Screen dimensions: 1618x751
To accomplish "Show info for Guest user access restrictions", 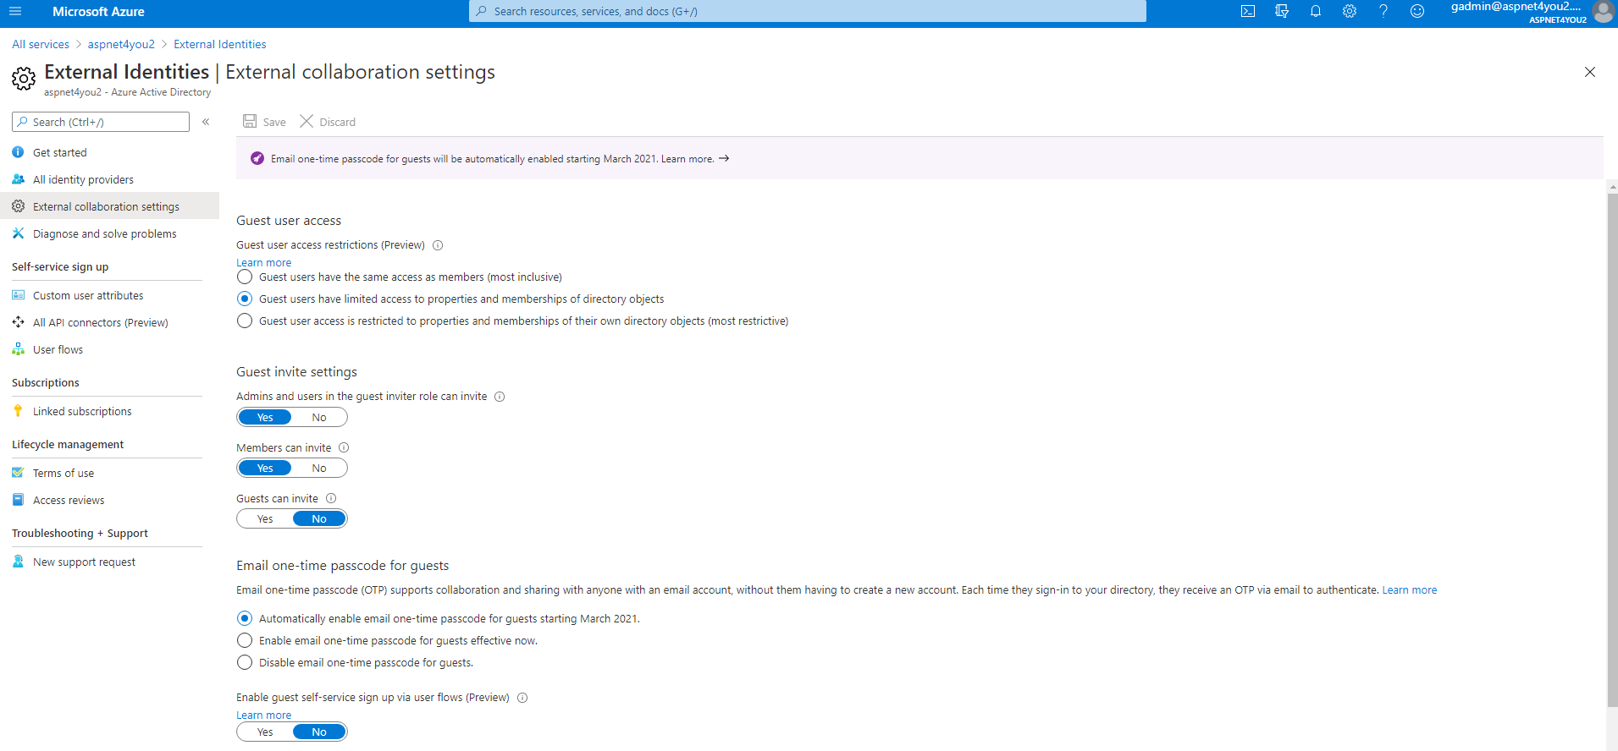I will point(438,245).
